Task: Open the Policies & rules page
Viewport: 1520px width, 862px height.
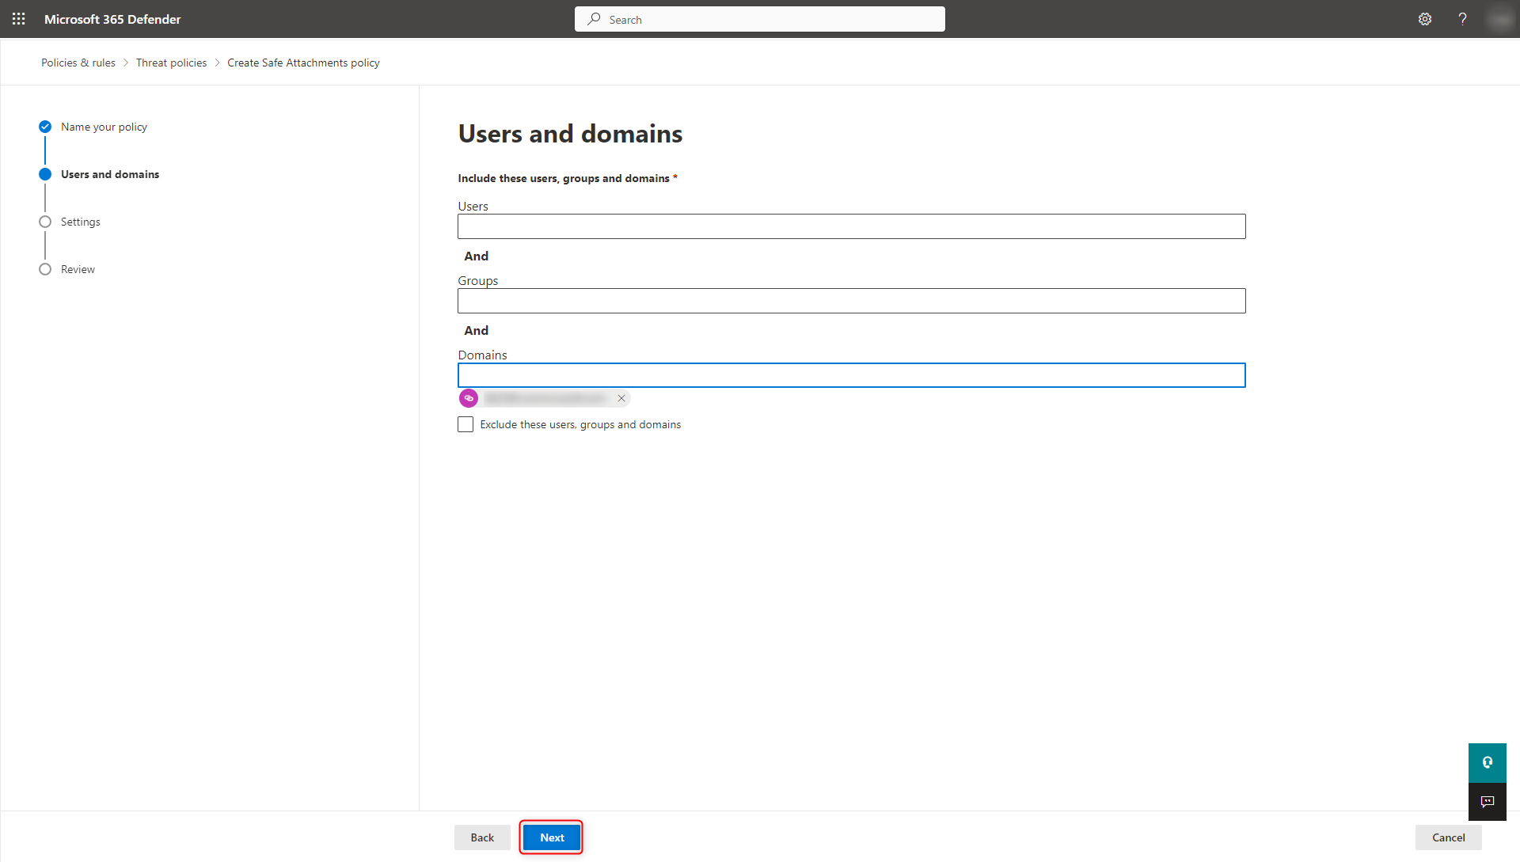Action: point(78,63)
